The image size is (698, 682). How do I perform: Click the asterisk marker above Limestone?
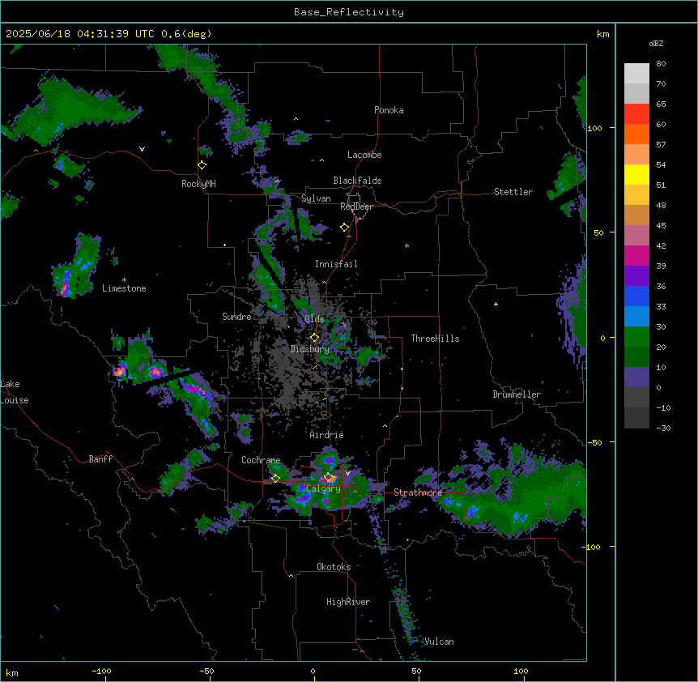[124, 280]
